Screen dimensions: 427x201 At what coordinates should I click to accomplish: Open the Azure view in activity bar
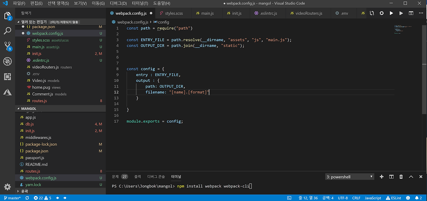7,92
